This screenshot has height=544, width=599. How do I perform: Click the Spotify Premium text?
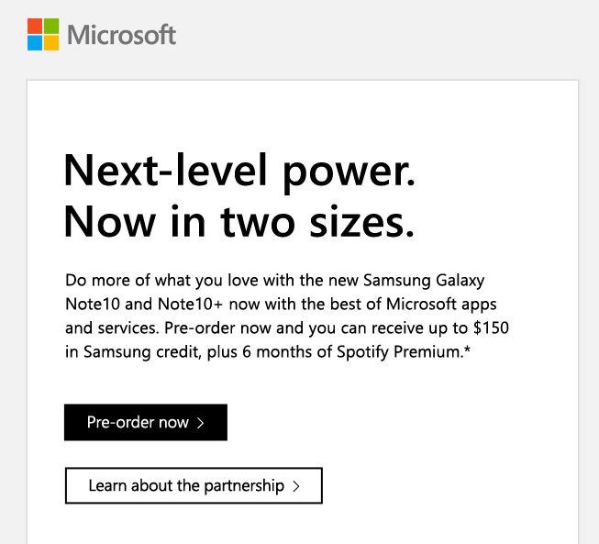400,352
